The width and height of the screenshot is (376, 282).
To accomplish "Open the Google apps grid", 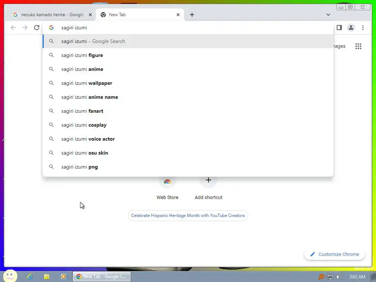I will click(x=358, y=46).
